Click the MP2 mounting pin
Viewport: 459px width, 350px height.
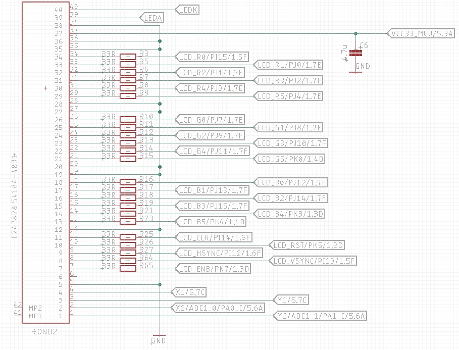(35, 308)
